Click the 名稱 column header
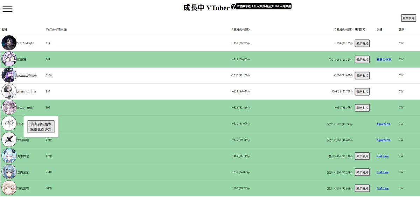Viewport: 420px width, 197px height. tap(4, 30)
